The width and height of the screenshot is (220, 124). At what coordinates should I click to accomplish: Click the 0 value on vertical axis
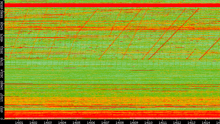tap(2, 119)
